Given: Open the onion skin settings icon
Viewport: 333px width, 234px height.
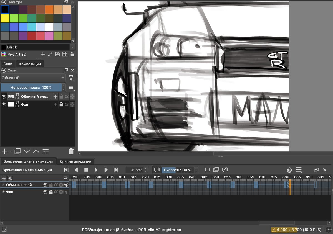Looking at the screenshot, I should 289,170.
